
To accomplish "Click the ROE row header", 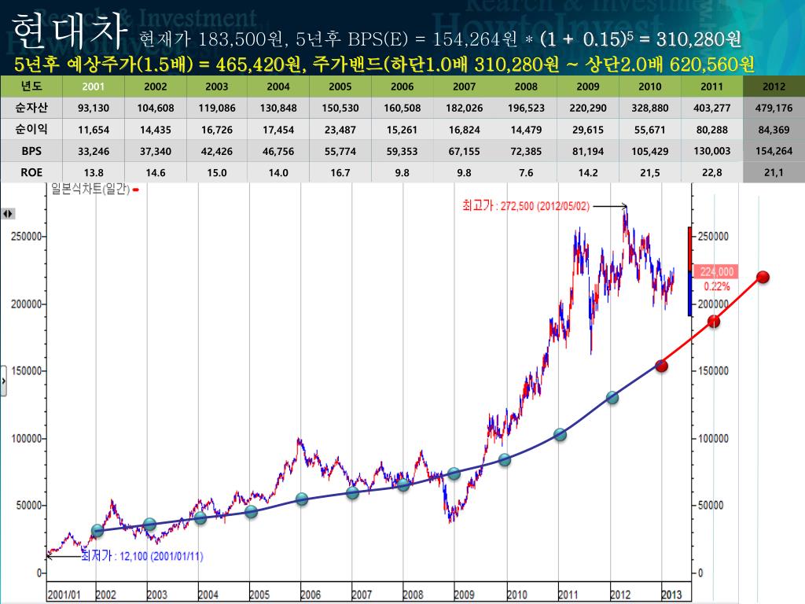I will click(31, 172).
